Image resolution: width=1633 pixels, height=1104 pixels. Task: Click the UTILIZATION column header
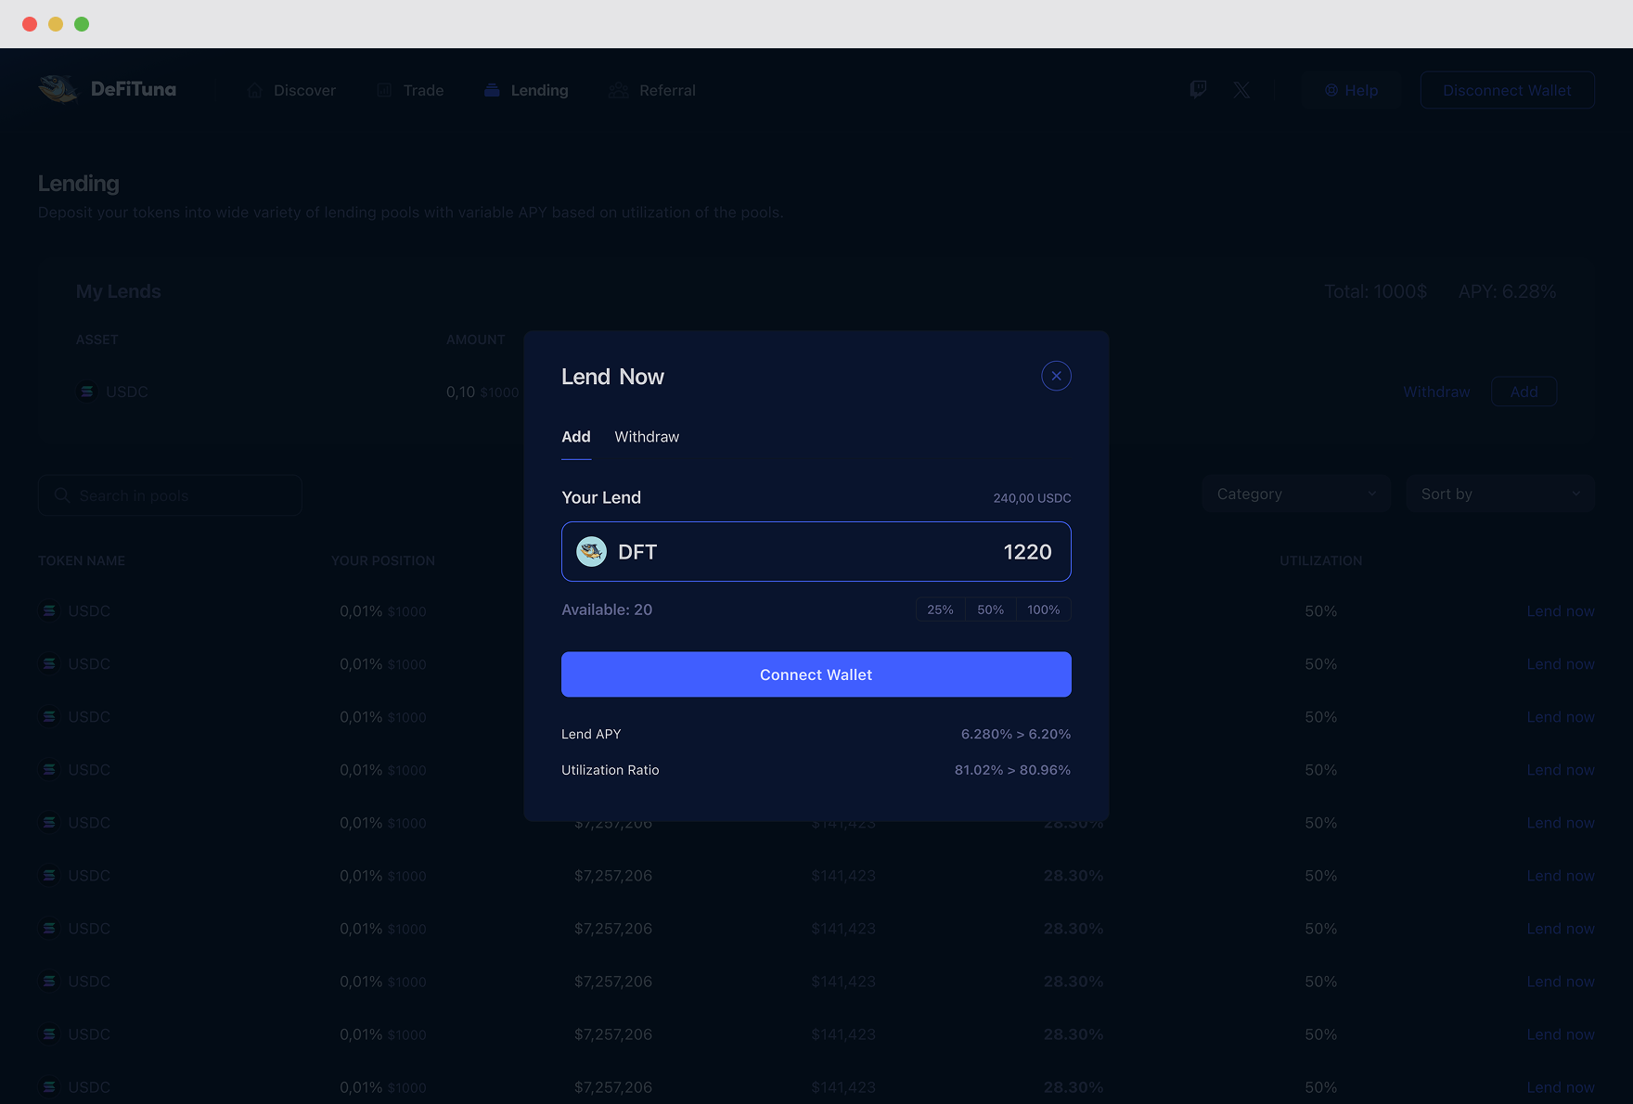point(1321,560)
